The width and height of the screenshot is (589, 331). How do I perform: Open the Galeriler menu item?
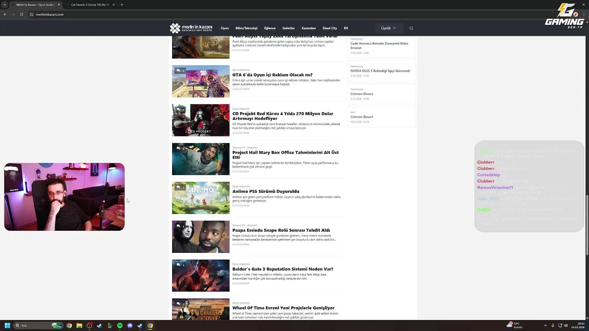(x=289, y=28)
